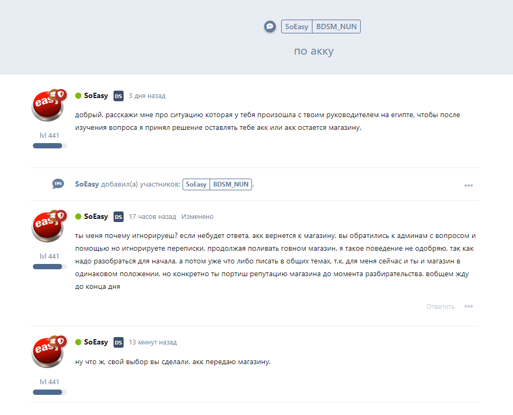Open three-dots menu beside Ответить
Image resolution: width=513 pixels, height=415 pixels.
coord(468,306)
